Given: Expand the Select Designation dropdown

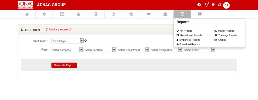Looking at the screenshot, I should [166, 50].
